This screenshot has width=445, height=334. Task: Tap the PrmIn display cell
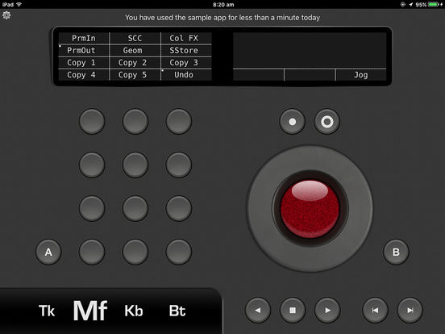tap(84, 38)
